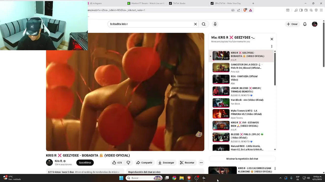The height and width of the screenshot is (182, 325).
Task: Open the Brave main hamburger menu
Action: (321, 10)
